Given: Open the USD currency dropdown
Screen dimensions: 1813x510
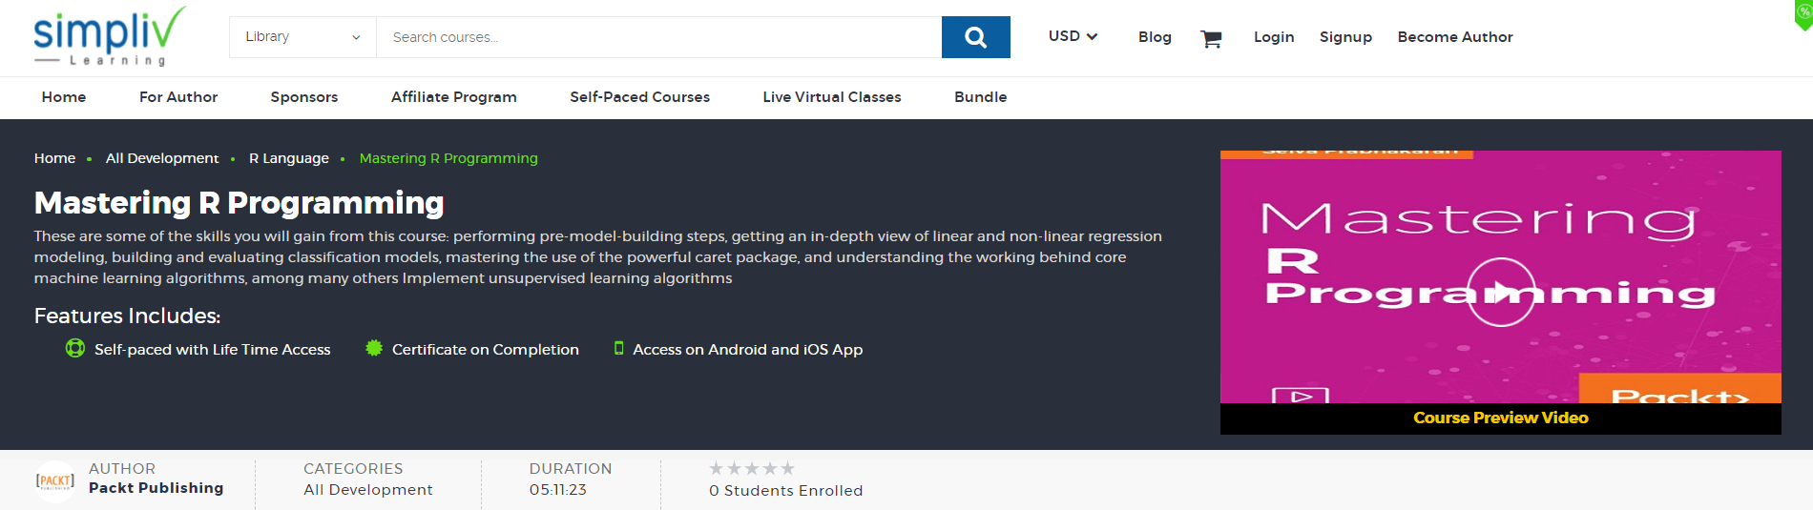Looking at the screenshot, I should coord(1073,36).
